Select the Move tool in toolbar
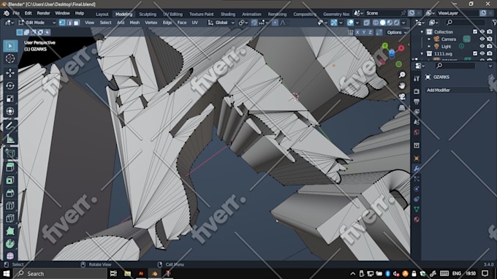The image size is (497, 279). coord(10,73)
